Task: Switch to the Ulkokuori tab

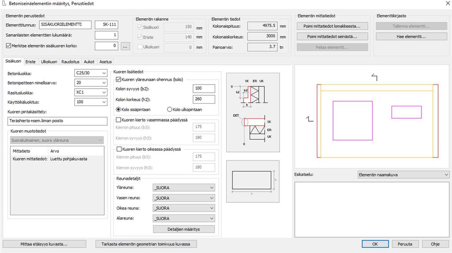Action: coord(49,62)
